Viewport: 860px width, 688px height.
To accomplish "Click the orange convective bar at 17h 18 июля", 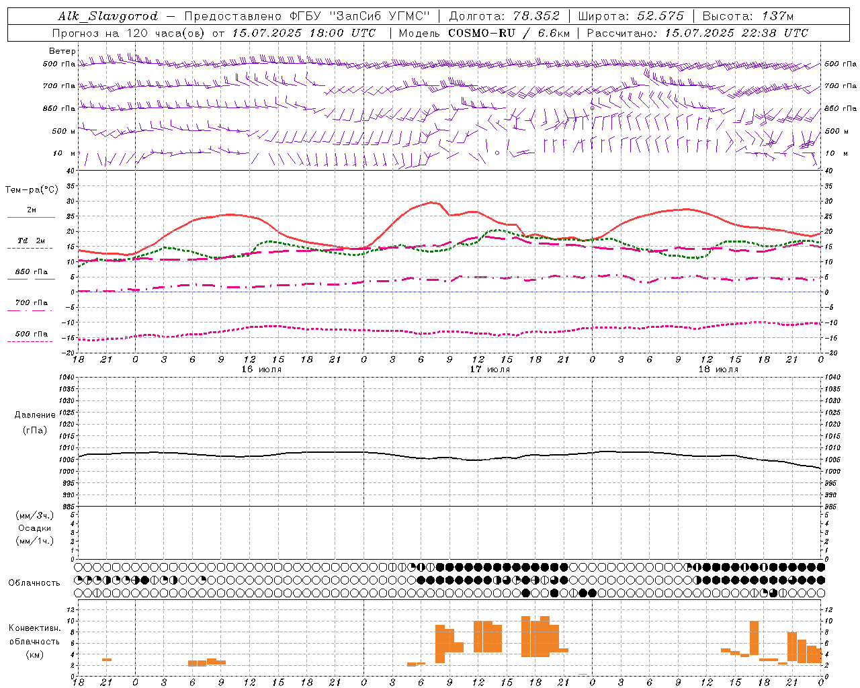I will (x=754, y=638).
